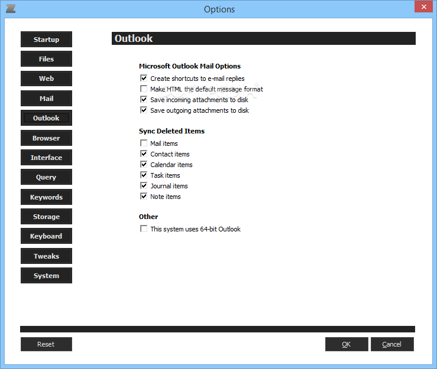This screenshot has height=369, width=437.
Task: Toggle Save incoming attachments to disk
Action: point(144,99)
